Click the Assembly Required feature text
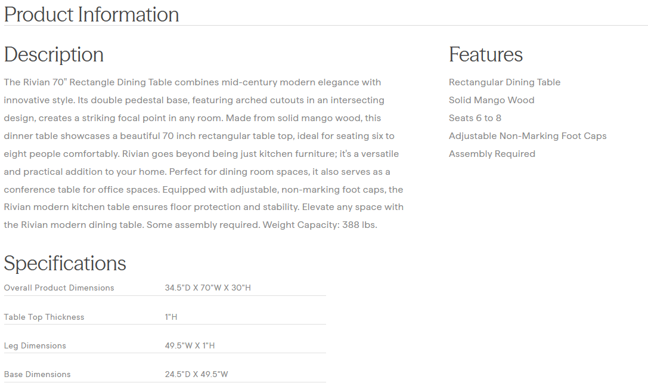648x392 pixels. 492,154
